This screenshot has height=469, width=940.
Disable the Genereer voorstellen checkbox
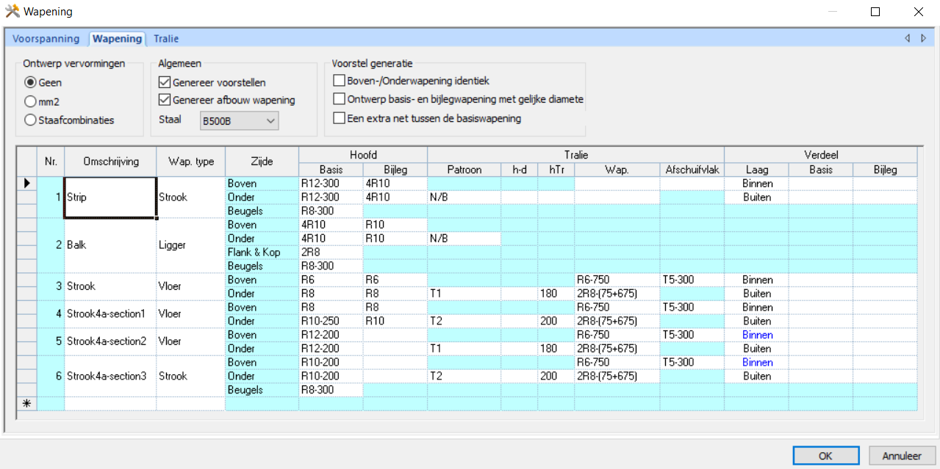point(165,82)
